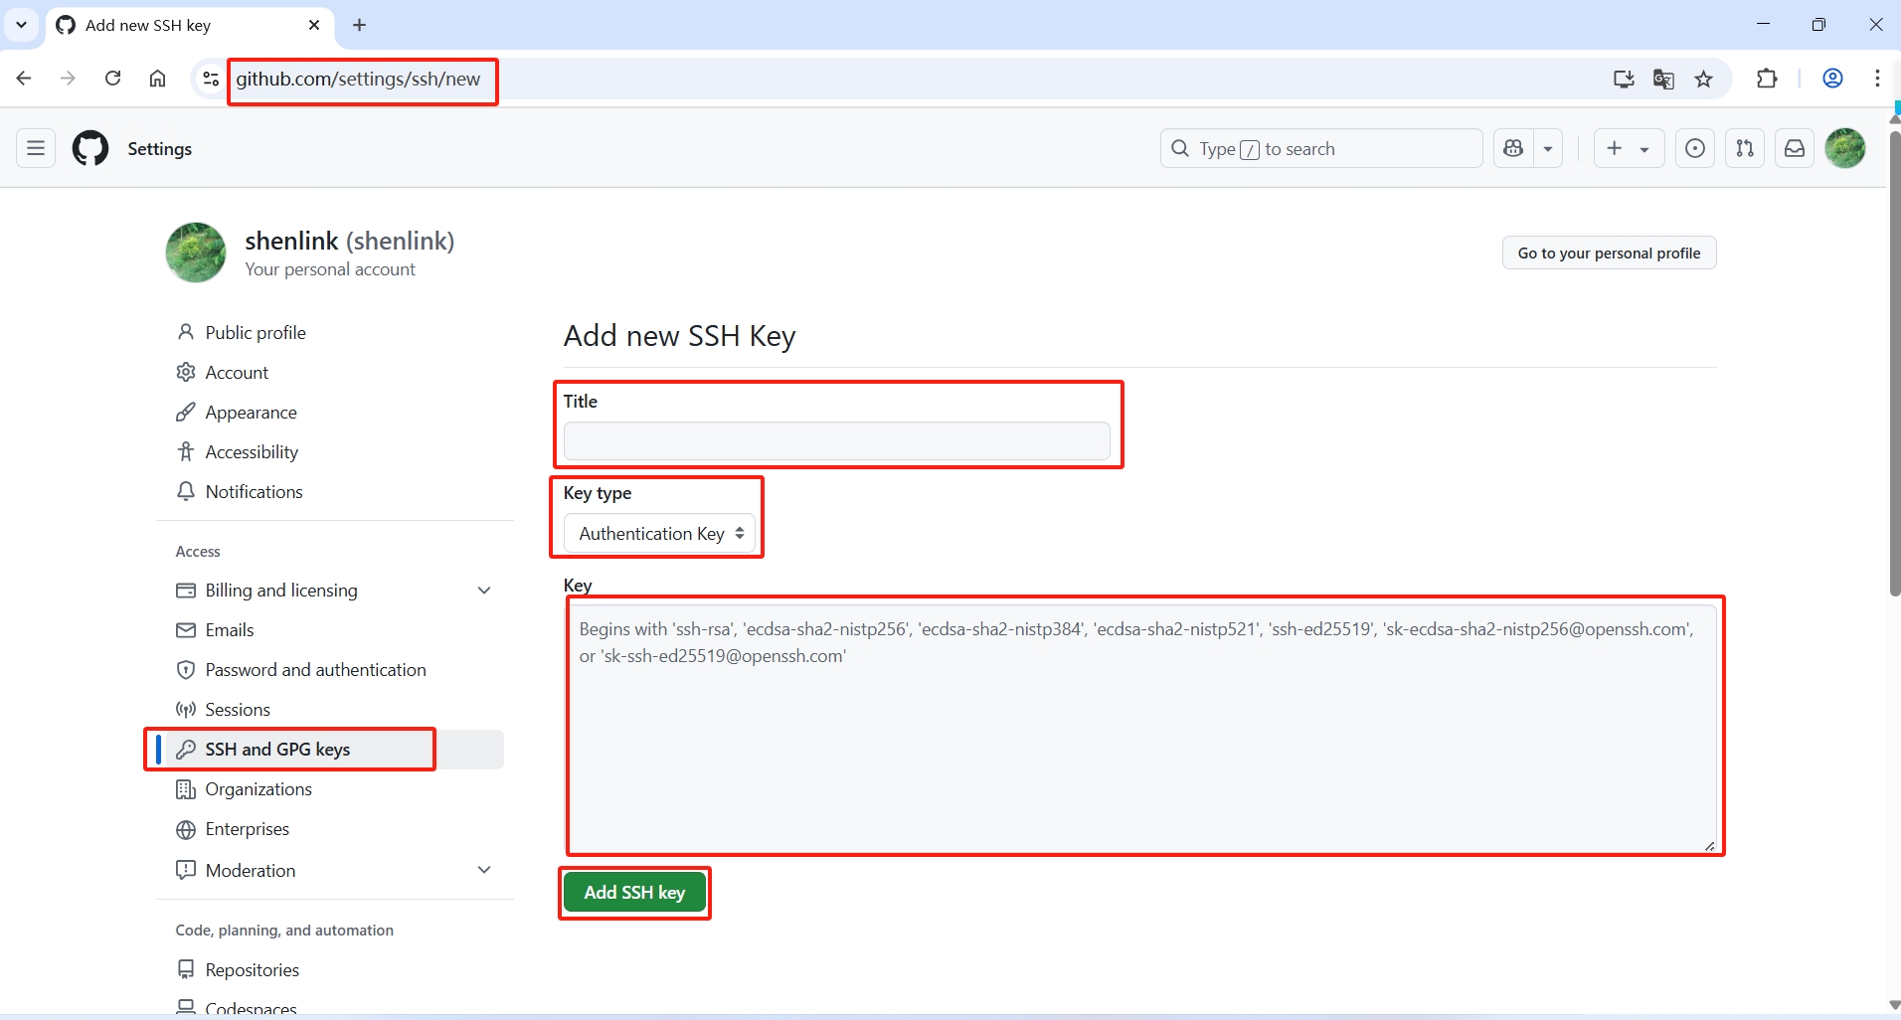Open the hamburger navigation menu
Screen dimensions: 1901x1020
pos(36,149)
